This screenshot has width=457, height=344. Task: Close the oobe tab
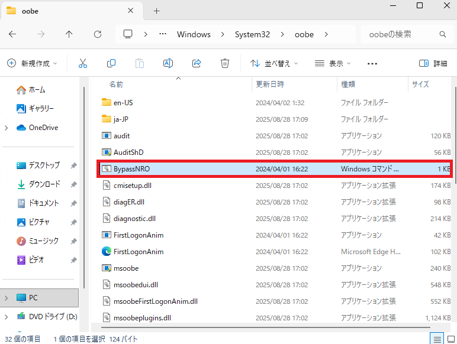[131, 11]
